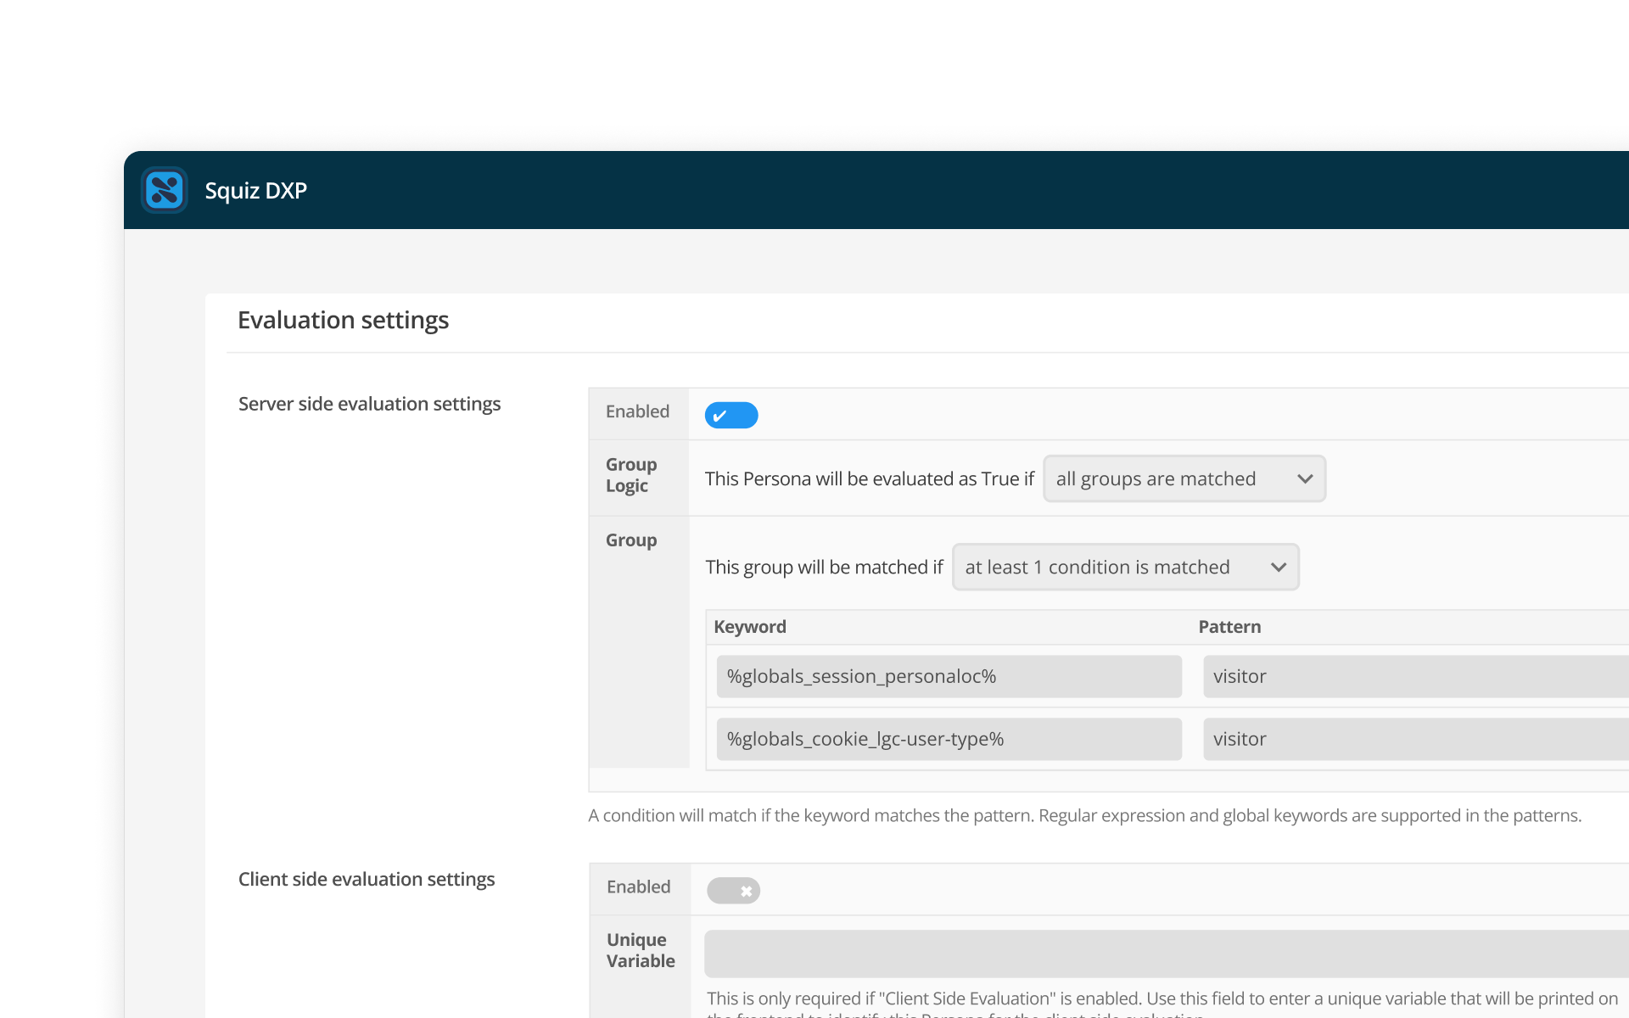
Task: Enable client side evaluation toggle
Action: 734,890
